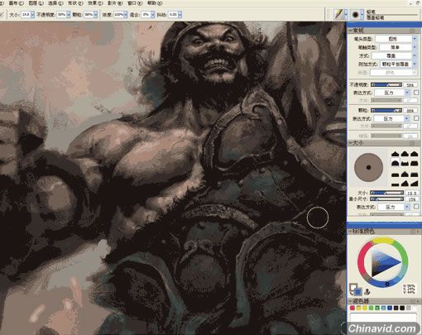This screenshot has width=422, height=335.
Task: Pick a shade in saturation-value triangle
Action: click(381, 263)
